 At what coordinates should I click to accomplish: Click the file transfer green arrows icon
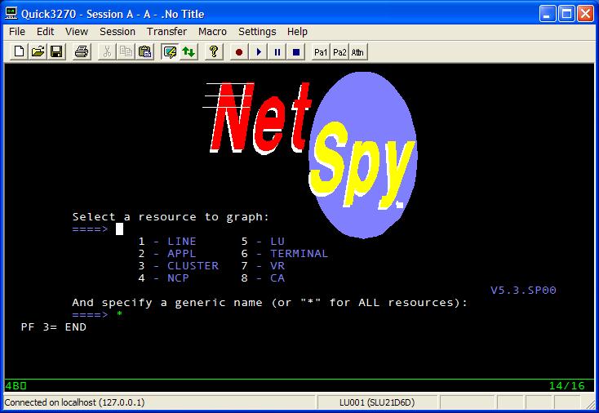tap(189, 51)
